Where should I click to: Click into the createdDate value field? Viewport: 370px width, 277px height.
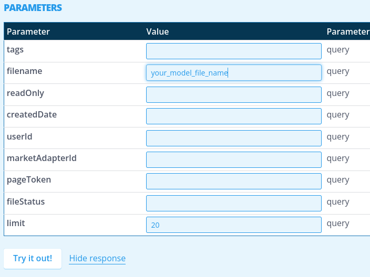[x=233, y=116]
